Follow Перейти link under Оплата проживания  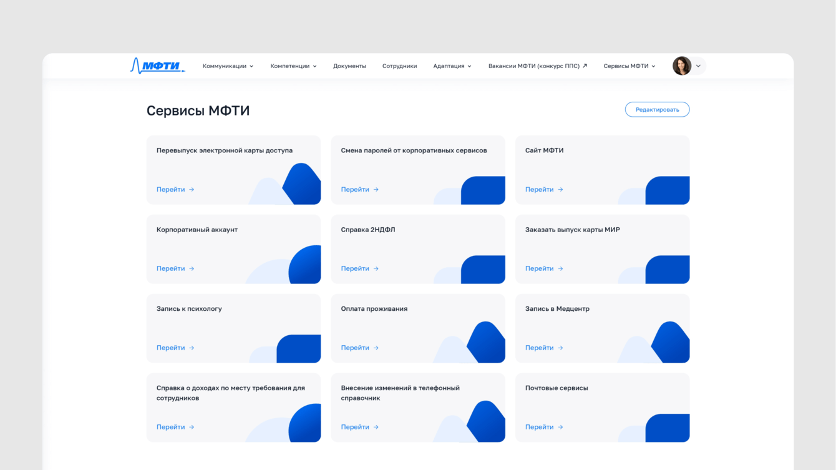(x=360, y=348)
